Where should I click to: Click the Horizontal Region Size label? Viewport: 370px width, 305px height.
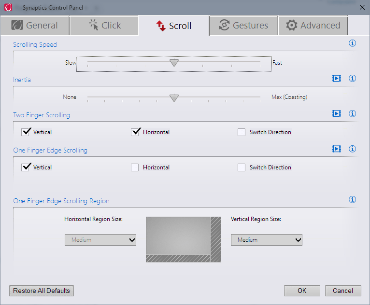93,219
